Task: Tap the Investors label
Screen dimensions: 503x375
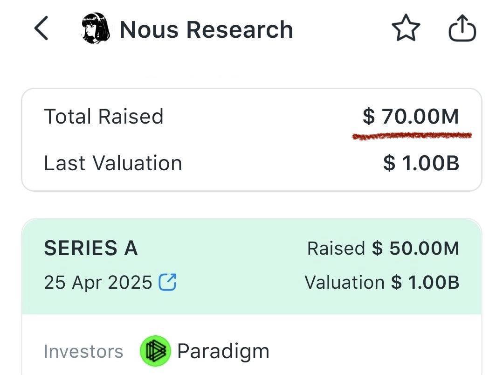Action: coord(83,352)
